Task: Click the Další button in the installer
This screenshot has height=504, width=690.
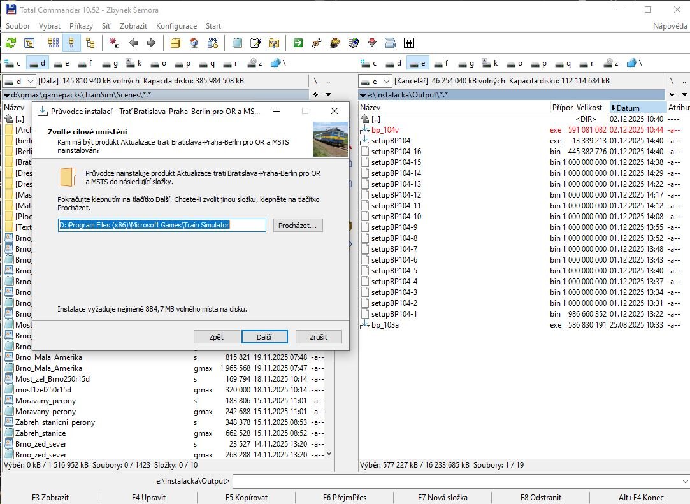Action: coord(264,336)
